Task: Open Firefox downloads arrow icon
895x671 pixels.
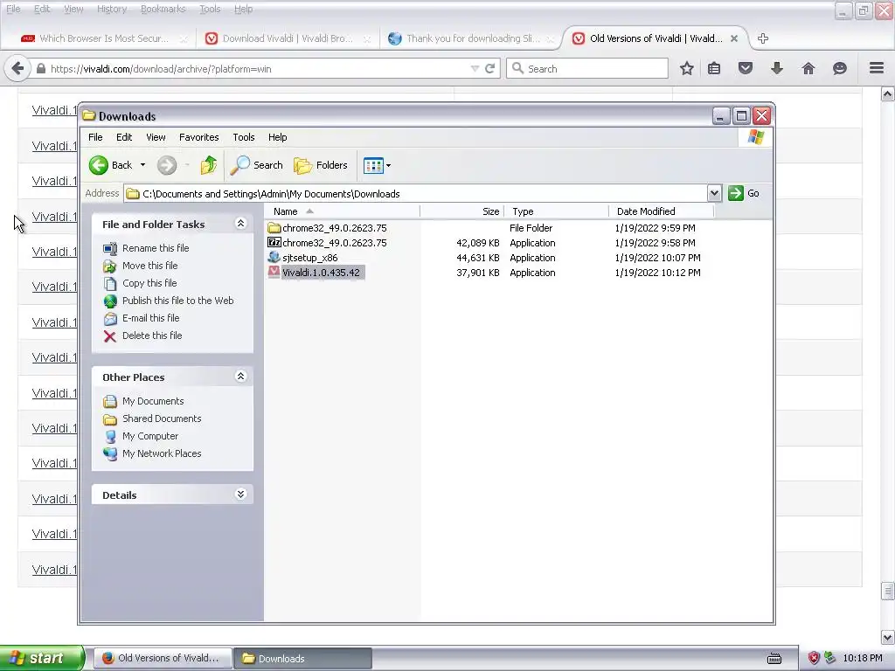Action: click(x=777, y=69)
